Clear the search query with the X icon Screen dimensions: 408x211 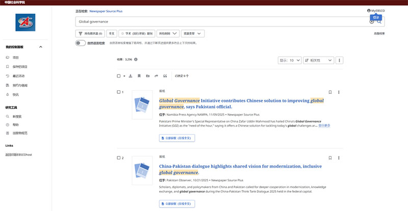tap(372, 22)
